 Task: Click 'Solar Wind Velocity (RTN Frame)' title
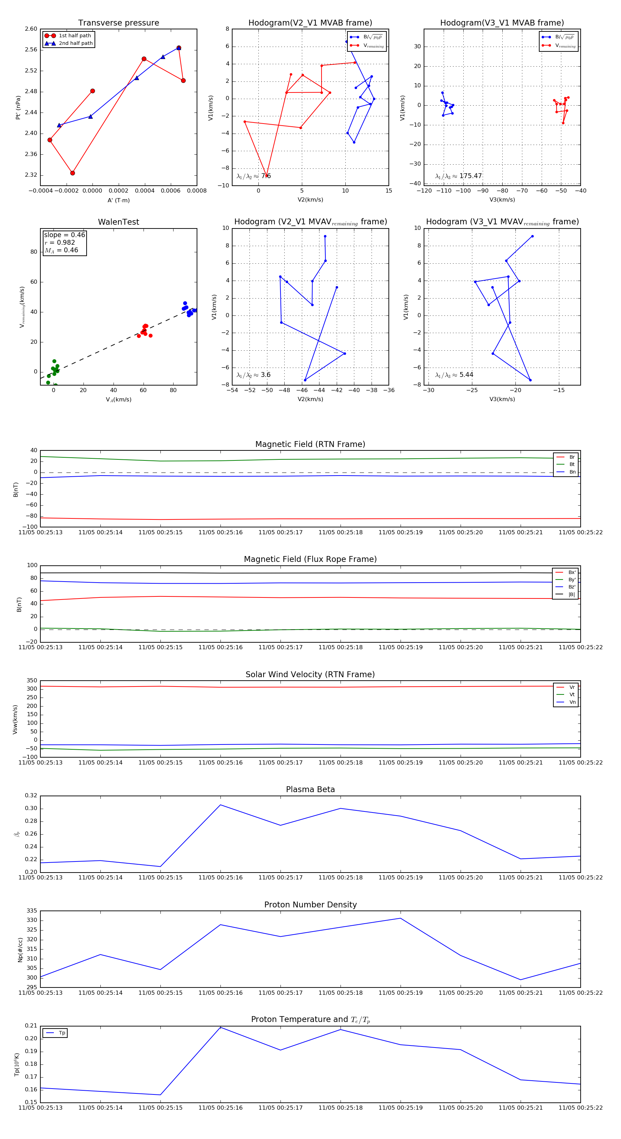pos(310,674)
